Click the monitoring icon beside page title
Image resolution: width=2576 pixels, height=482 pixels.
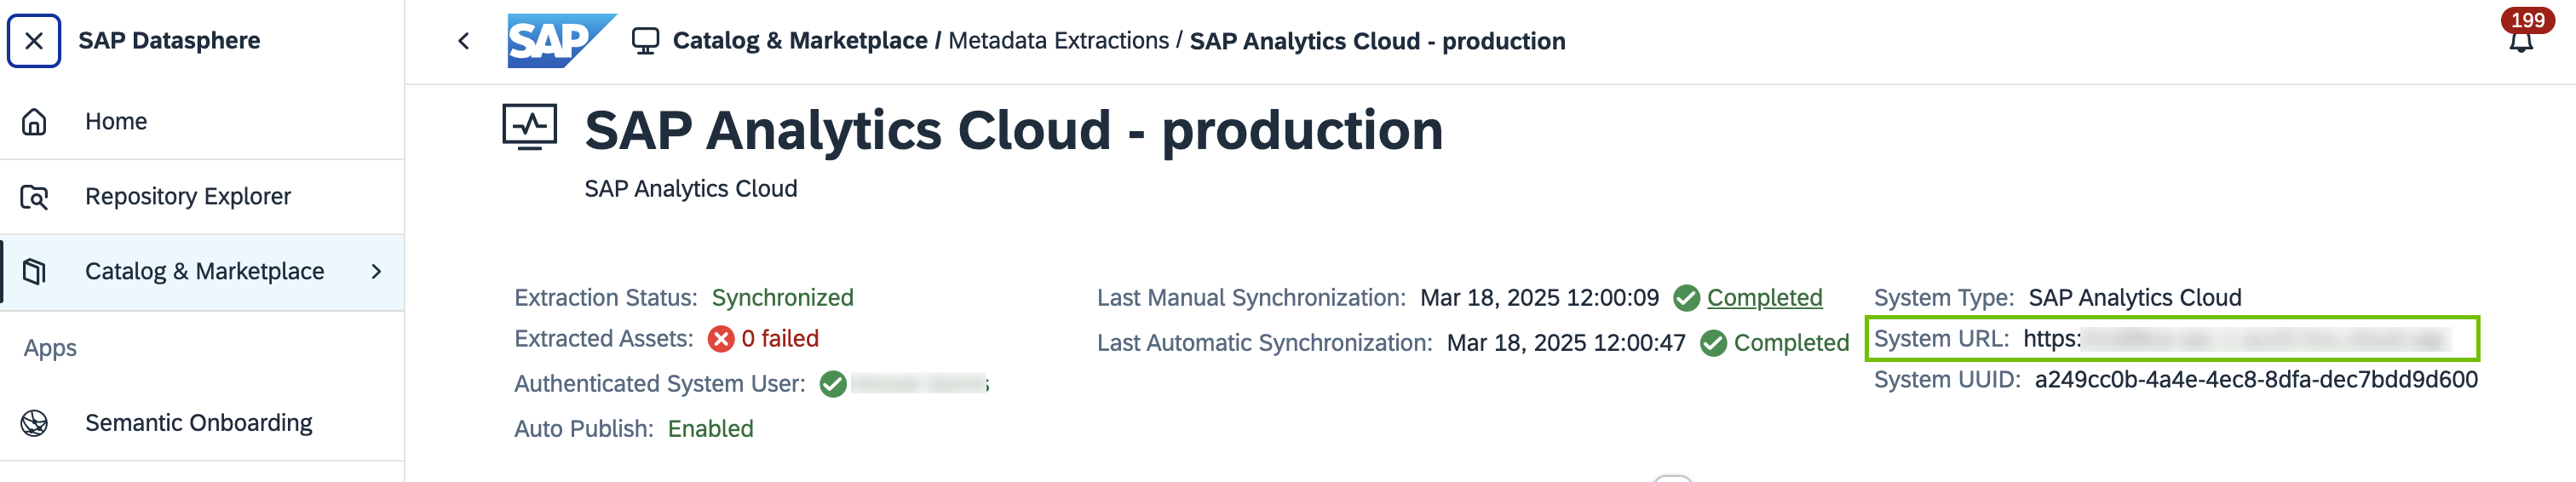tap(529, 127)
